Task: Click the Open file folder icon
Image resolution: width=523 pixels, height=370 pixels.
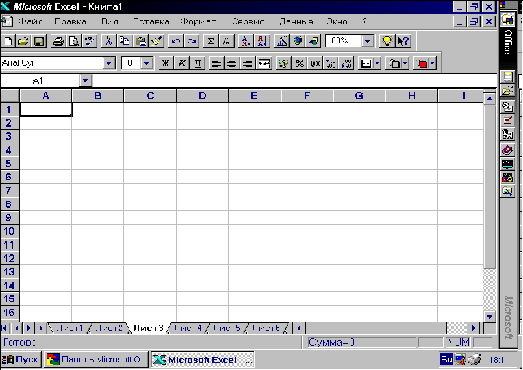Action: pyautogui.click(x=23, y=42)
